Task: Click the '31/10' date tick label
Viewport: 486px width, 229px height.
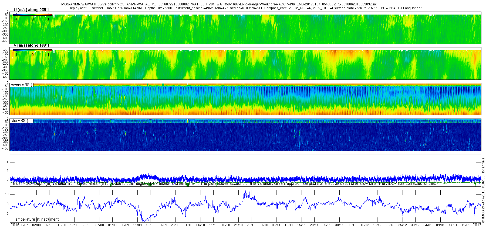Action: pos(264,225)
